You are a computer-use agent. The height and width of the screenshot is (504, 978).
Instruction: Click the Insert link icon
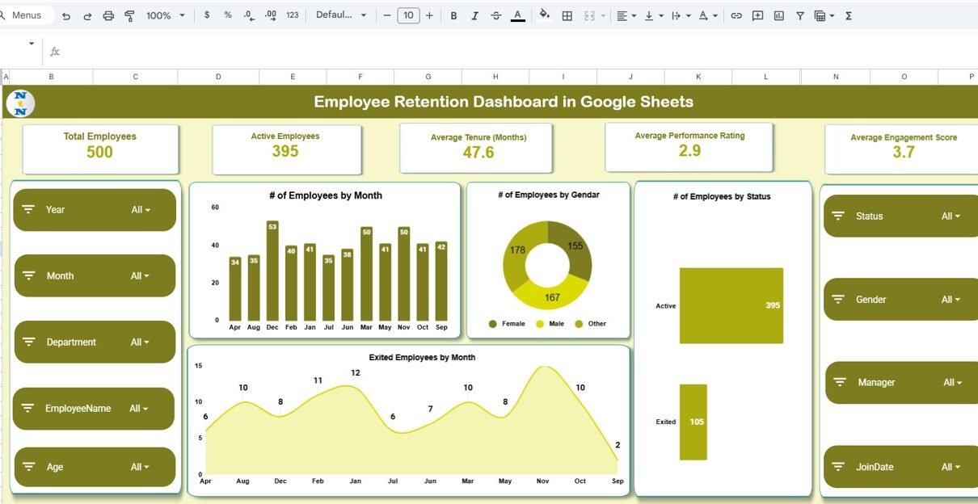736,15
